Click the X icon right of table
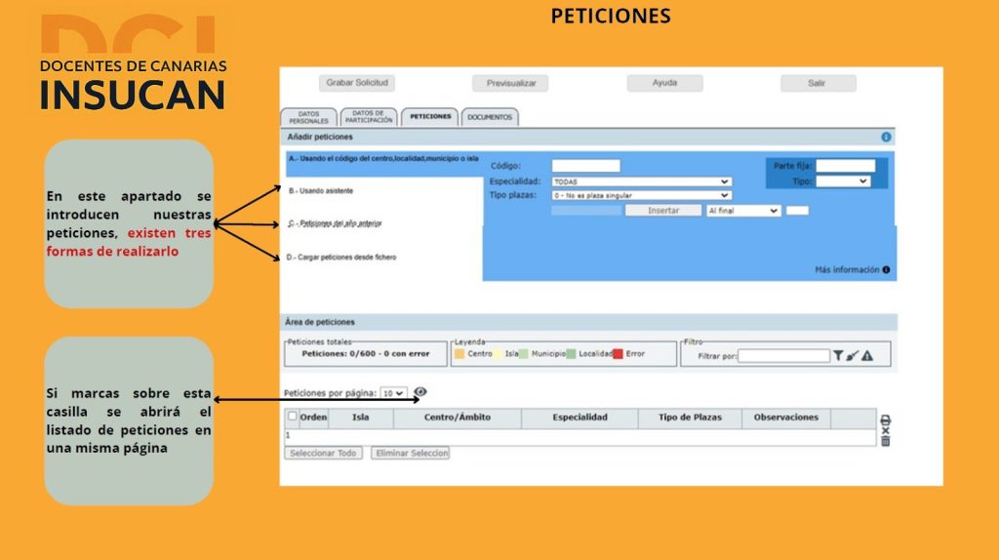This screenshot has height=560, width=999. (x=885, y=430)
